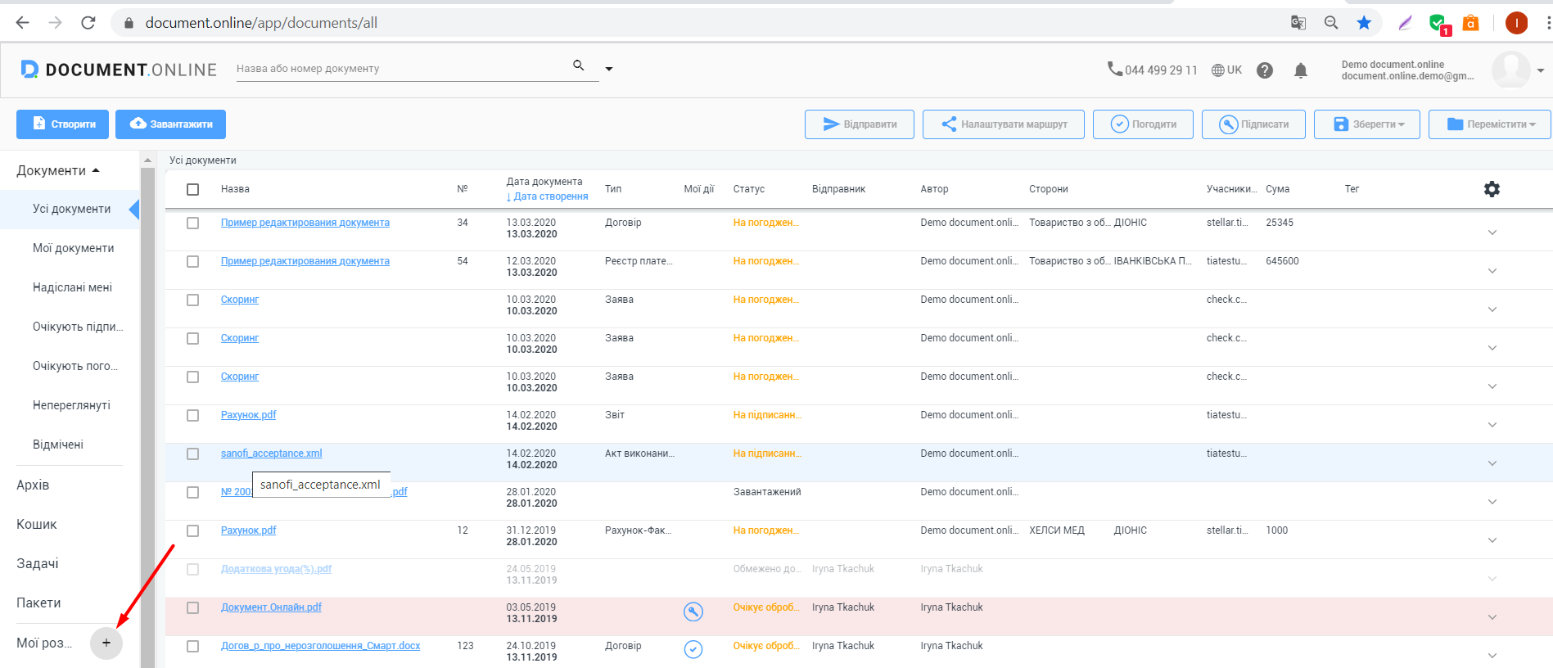
Task: Click the browser address bar
Action: coord(696,23)
